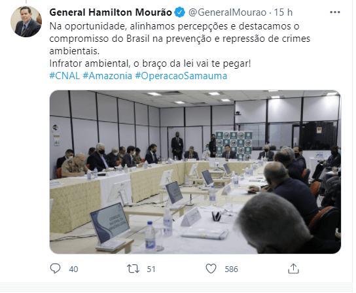
Task: Click the tweet text about crimes ambientais
Action: click(180, 39)
